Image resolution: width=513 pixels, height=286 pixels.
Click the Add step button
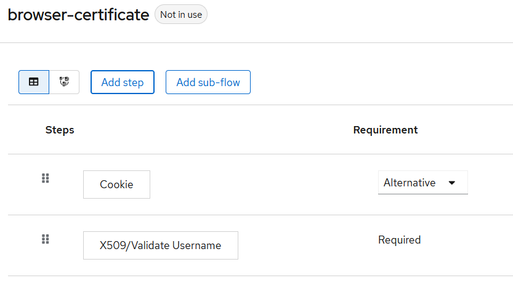[x=123, y=82]
